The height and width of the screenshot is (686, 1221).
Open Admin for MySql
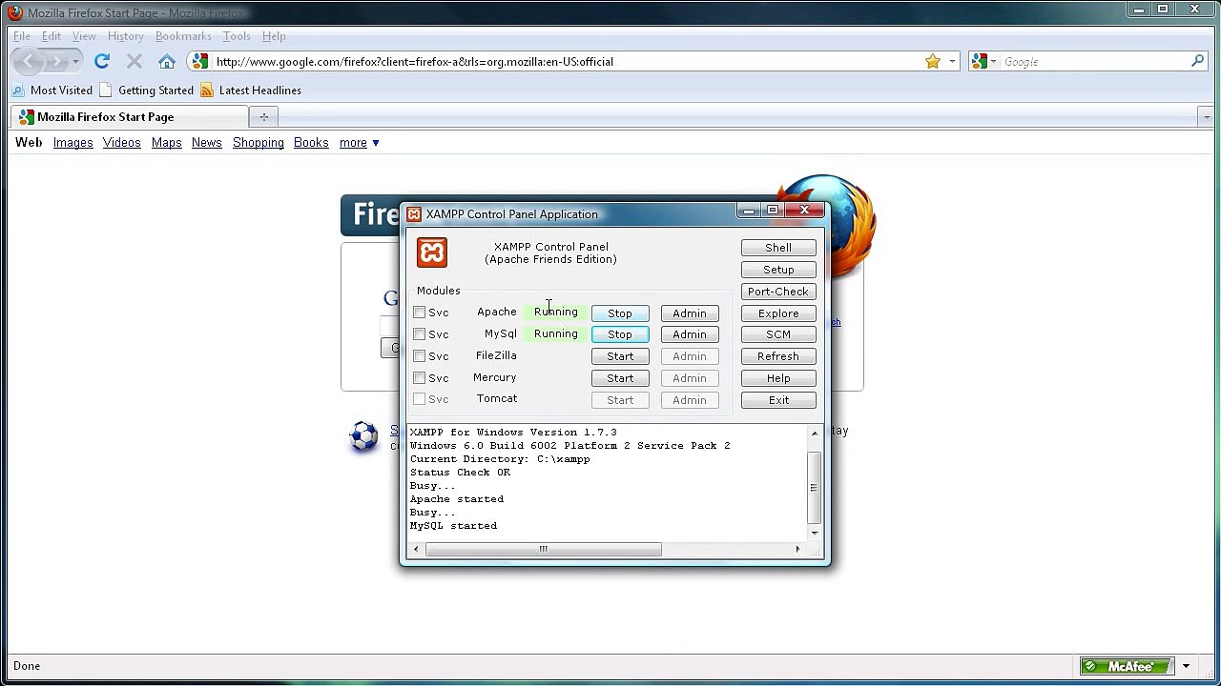(x=690, y=335)
